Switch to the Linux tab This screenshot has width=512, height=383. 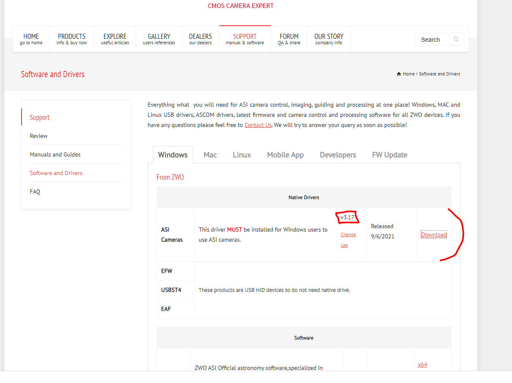[242, 155]
